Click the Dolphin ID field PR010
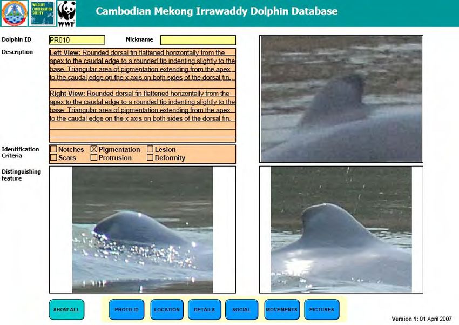The height and width of the screenshot is (325, 459). point(77,40)
